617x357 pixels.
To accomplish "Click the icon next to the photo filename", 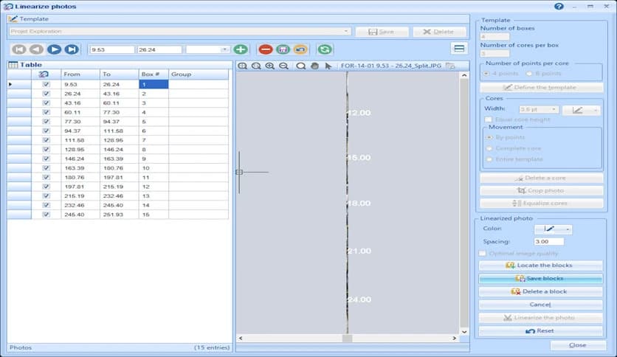I will point(450,66).
